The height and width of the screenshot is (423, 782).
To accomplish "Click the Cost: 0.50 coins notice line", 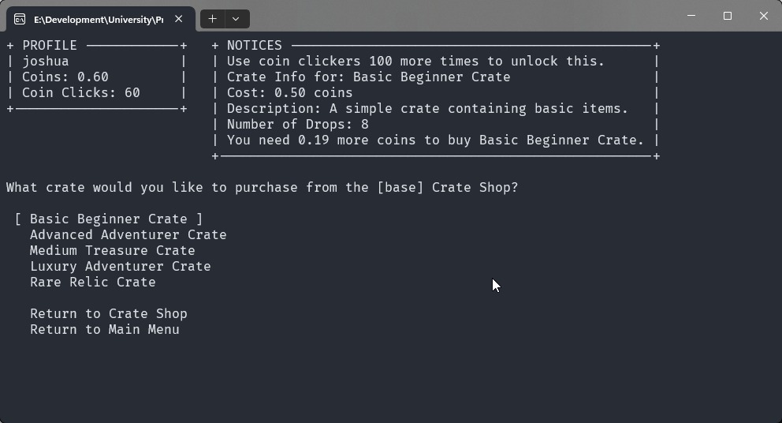I will (289, 92).
